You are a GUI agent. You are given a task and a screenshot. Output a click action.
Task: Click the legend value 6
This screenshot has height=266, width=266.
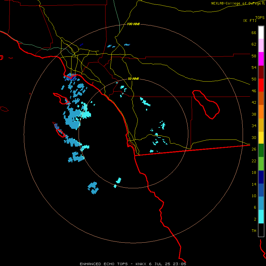click(255, 207)
